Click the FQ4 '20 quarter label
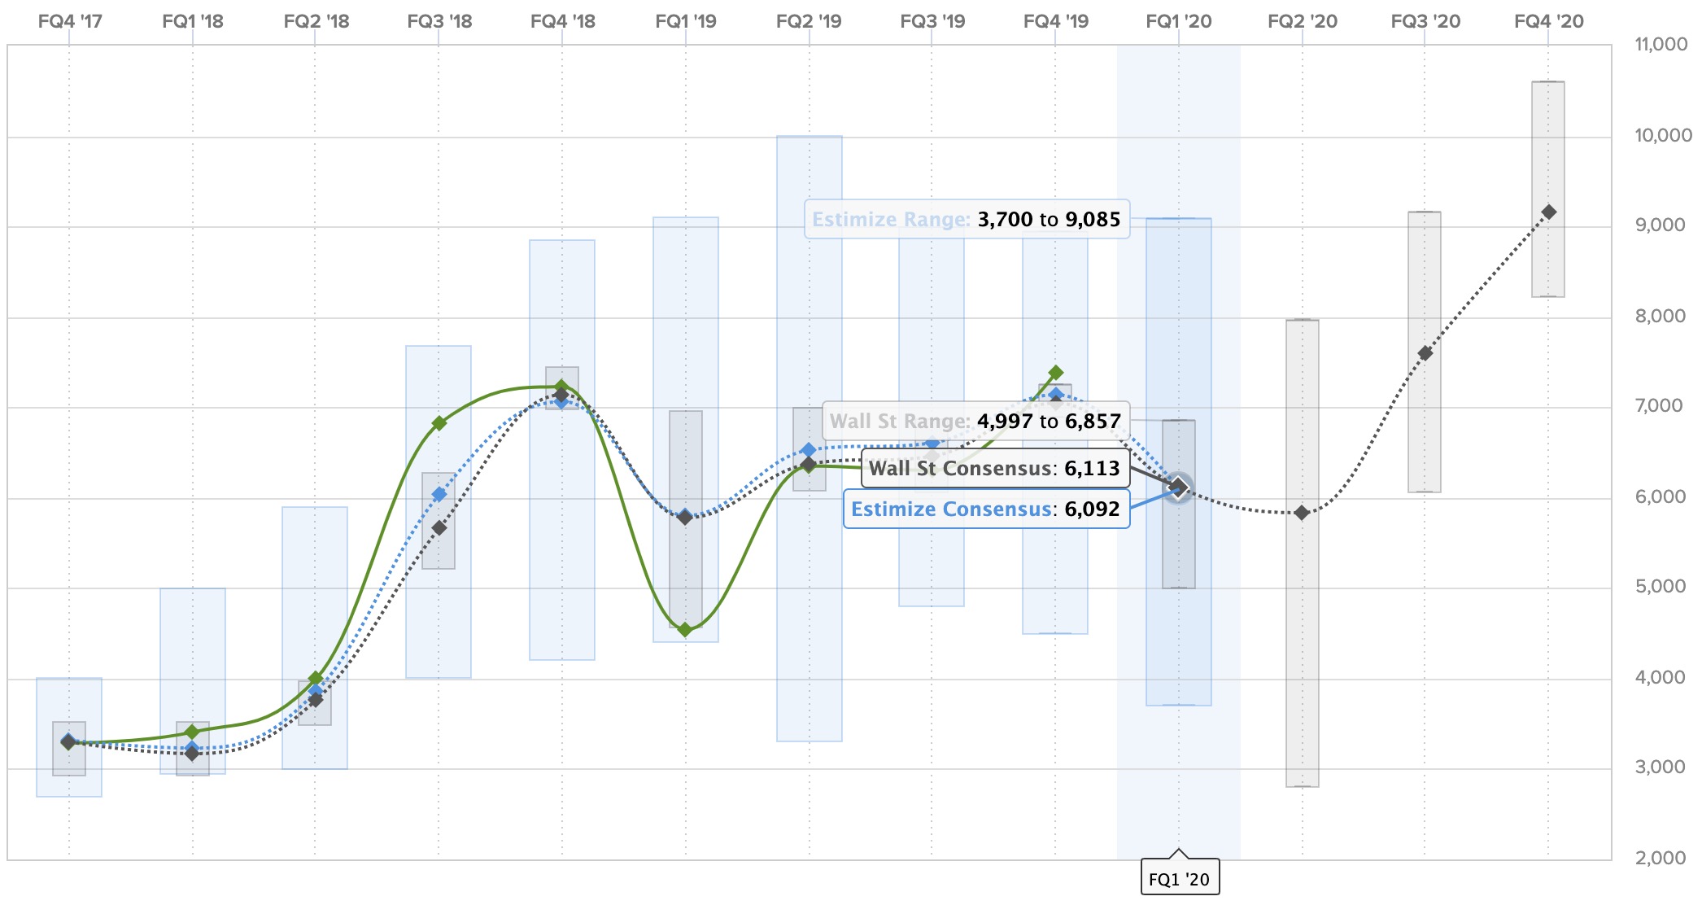Viewport: 1702px width, 905px height. (1548, 21)
